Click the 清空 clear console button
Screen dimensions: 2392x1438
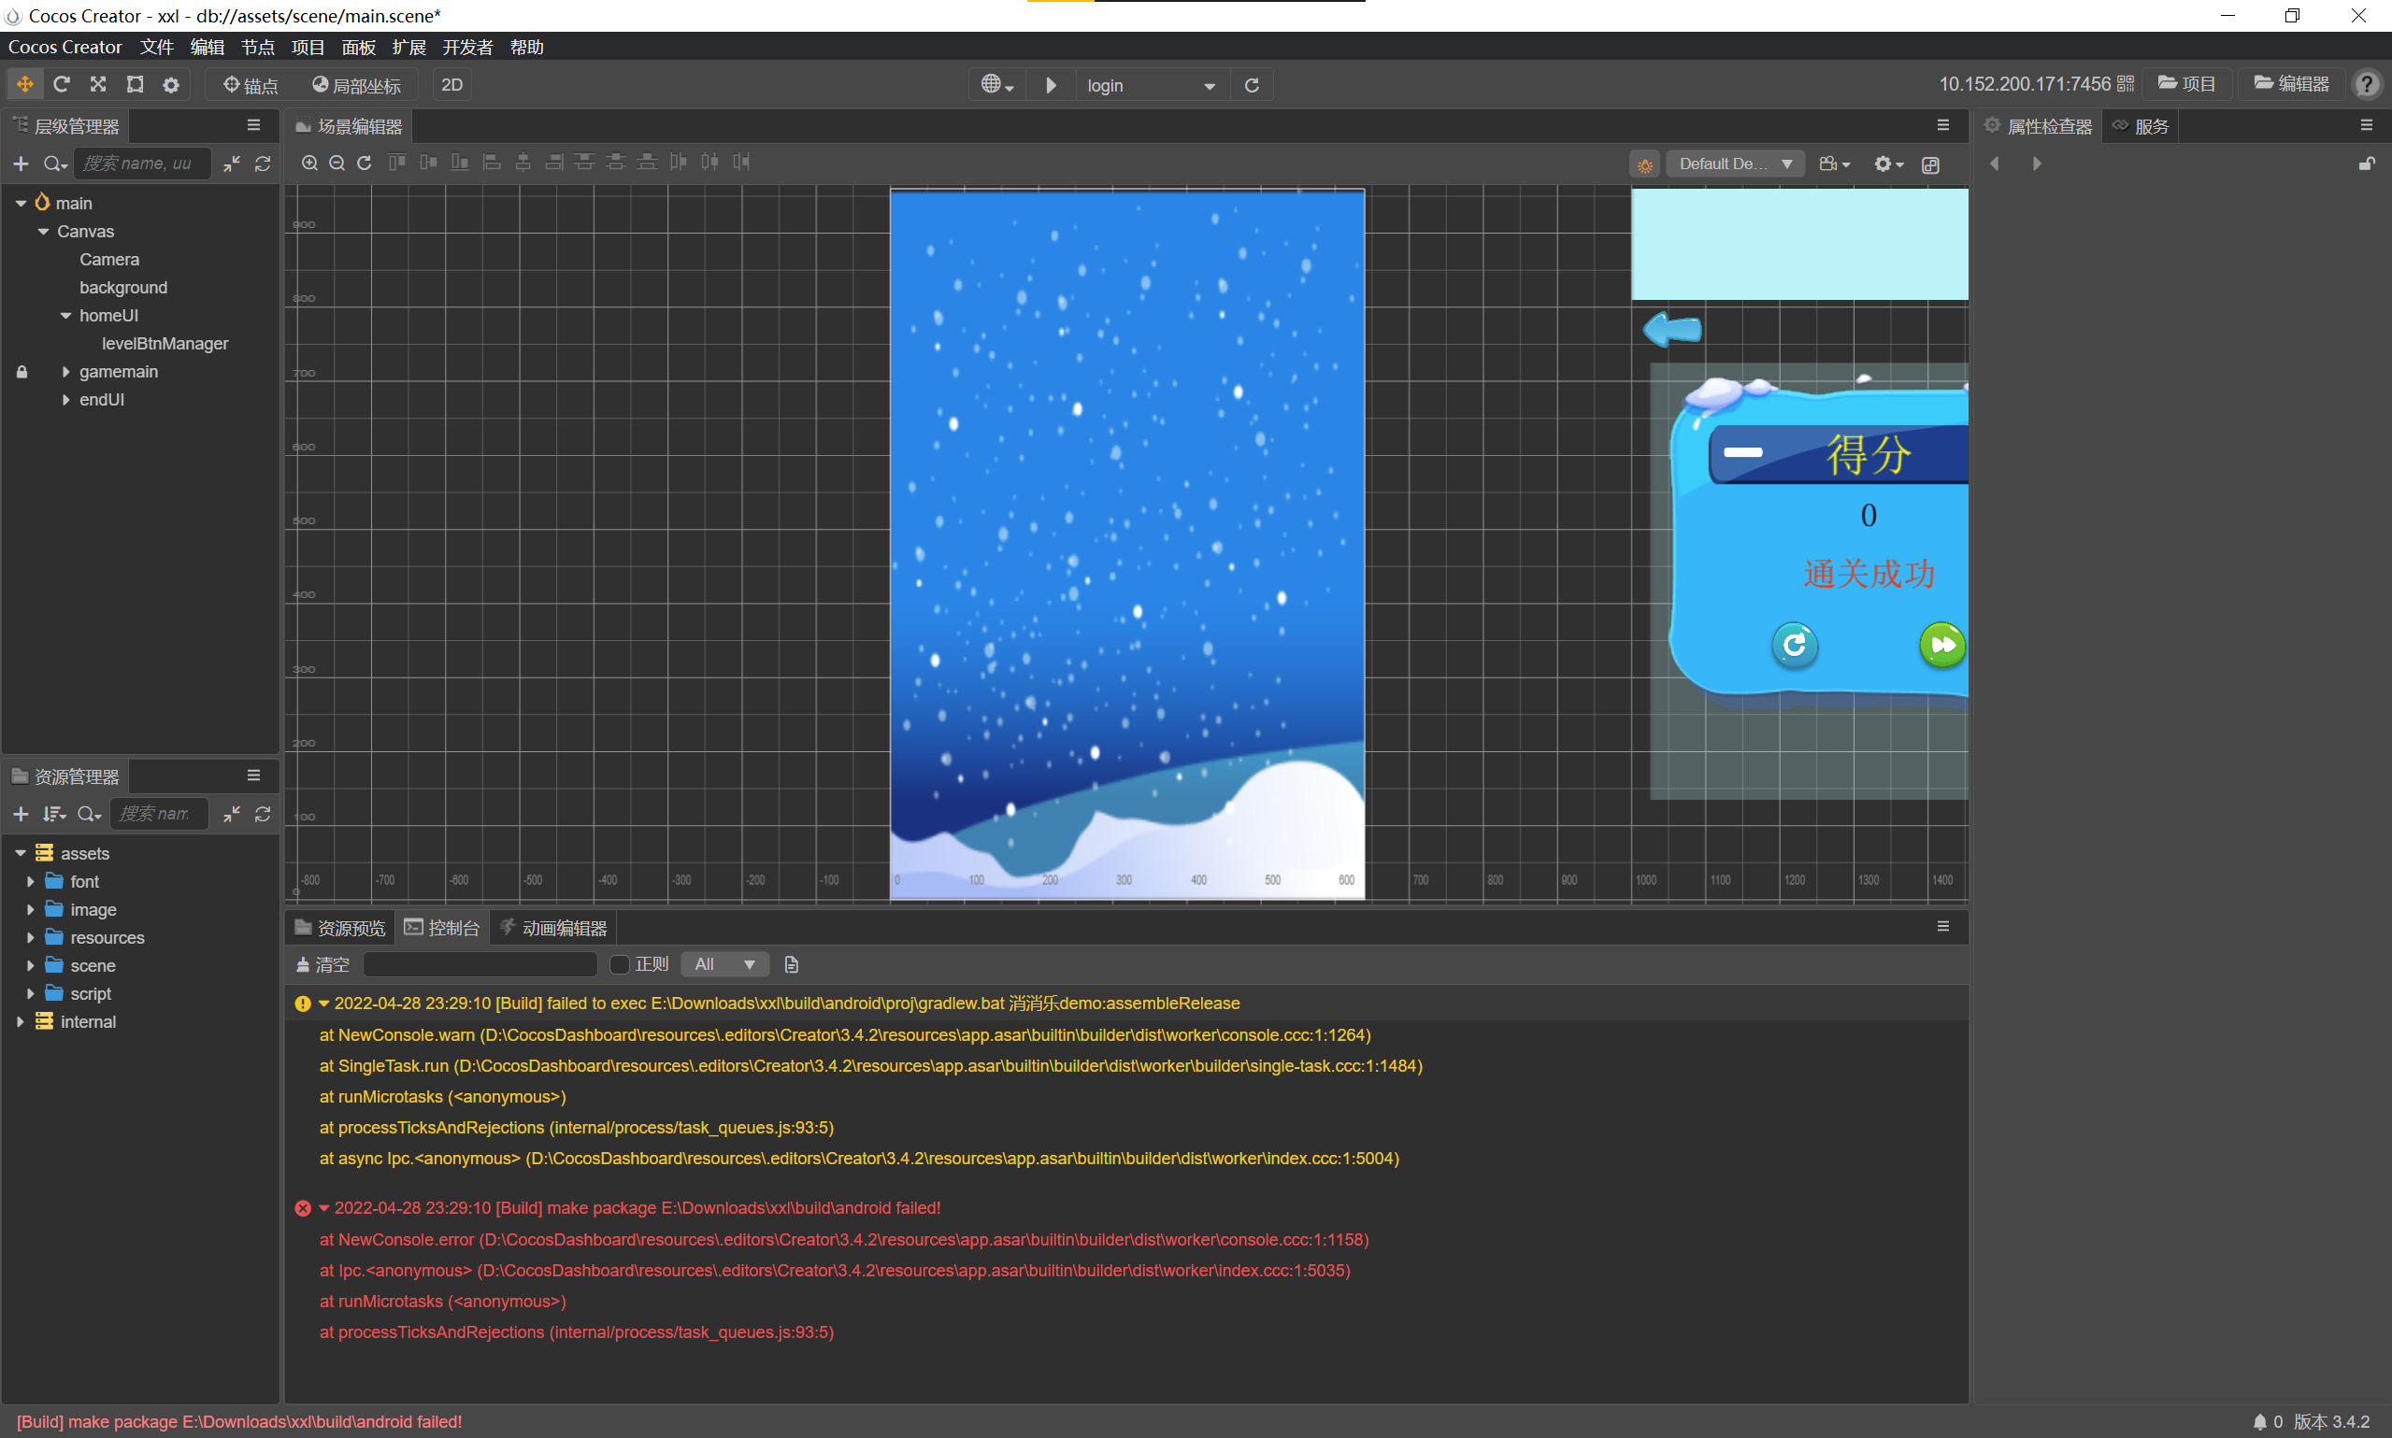coord(322,964)
